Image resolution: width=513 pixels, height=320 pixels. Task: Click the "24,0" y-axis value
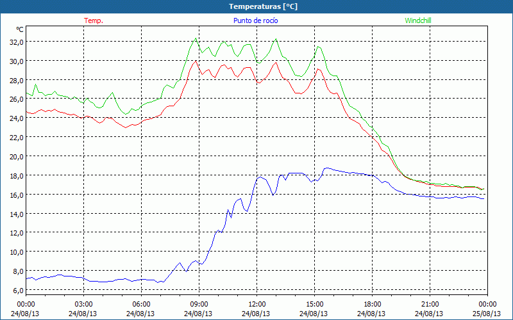pos(17,118)
